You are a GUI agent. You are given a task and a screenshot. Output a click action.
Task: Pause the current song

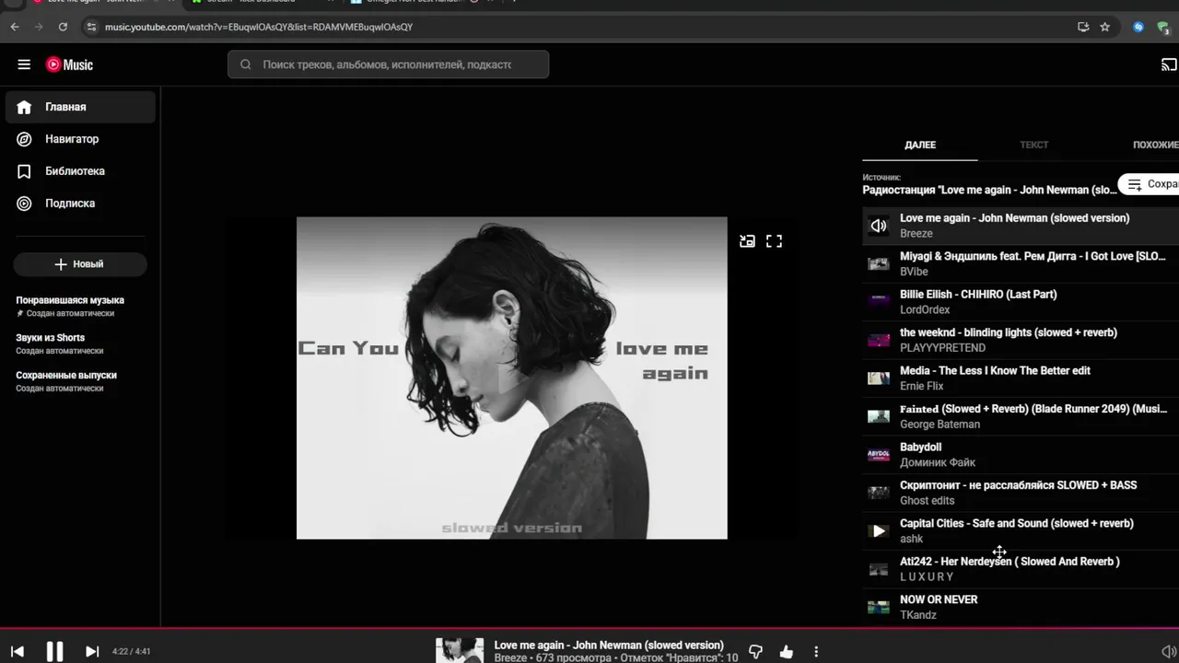(54, 652)
